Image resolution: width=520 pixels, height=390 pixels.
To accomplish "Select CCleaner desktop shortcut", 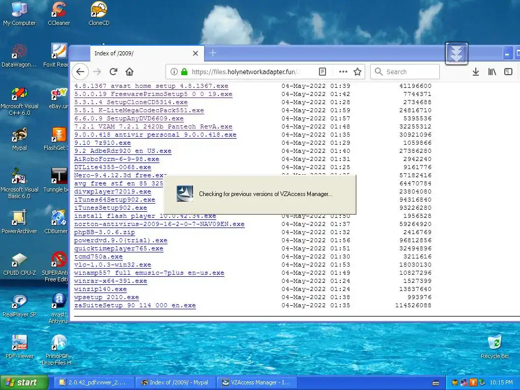I will tap(59, 14).
